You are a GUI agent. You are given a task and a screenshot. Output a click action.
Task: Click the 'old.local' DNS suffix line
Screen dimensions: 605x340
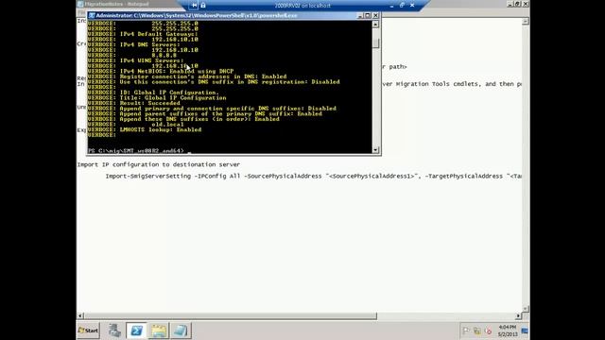pos(167,125)
